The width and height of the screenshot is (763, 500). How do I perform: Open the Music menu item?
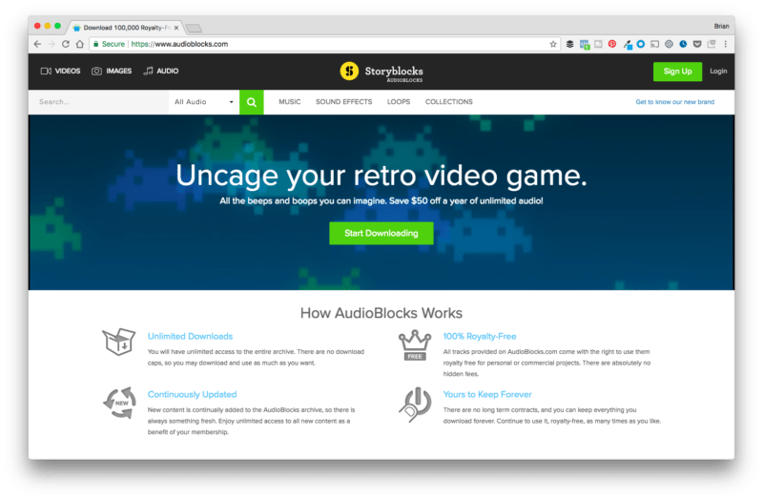tap(290, 102)
